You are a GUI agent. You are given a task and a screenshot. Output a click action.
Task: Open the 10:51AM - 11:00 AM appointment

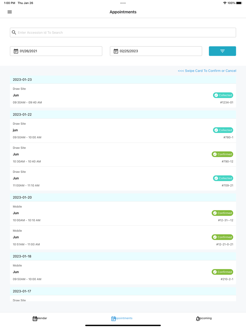point(123,237)
